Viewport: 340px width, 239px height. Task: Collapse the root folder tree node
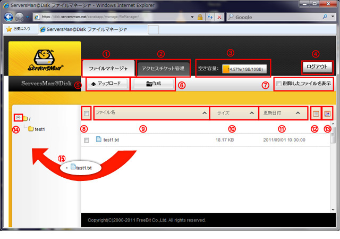[x=18, y=118]
